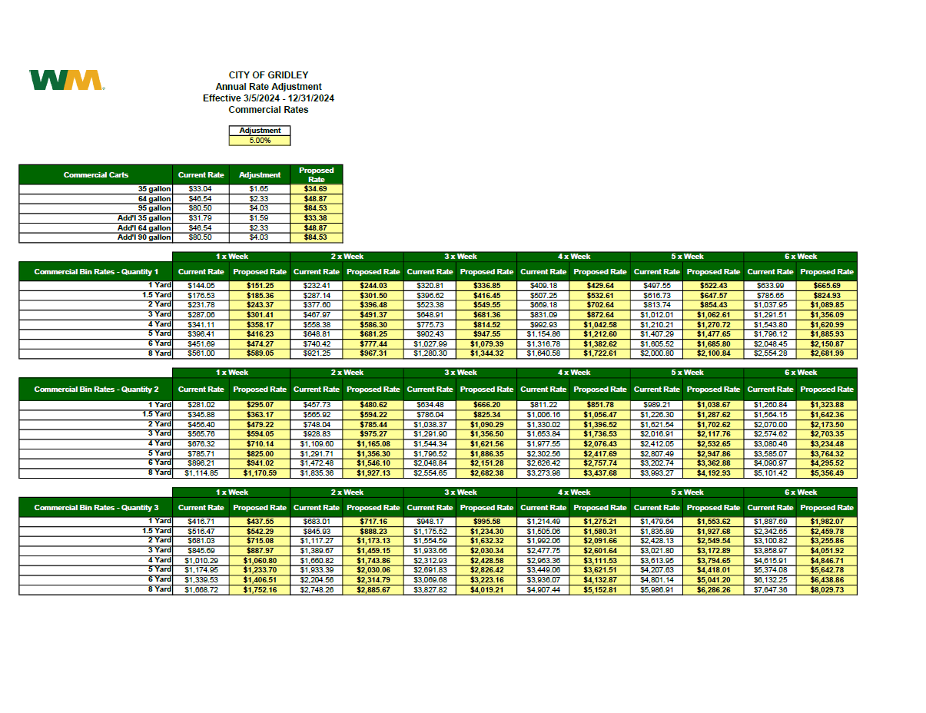Select the $8,029.73 proposed rate cell
Screen dimensions: 926x713
826,590
